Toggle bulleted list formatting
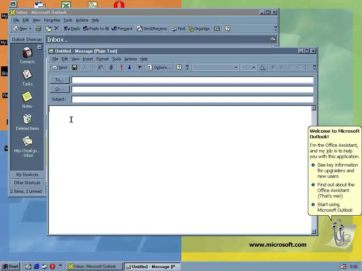This screenshot has height=271, width=362. tap(308, 67)
